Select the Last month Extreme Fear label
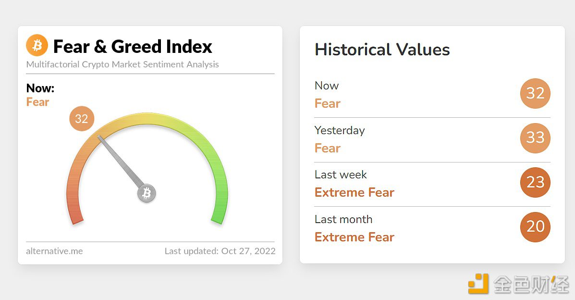The height and width of the screenshot is (300, 575). pyautogui.click(x=354, y=237)
